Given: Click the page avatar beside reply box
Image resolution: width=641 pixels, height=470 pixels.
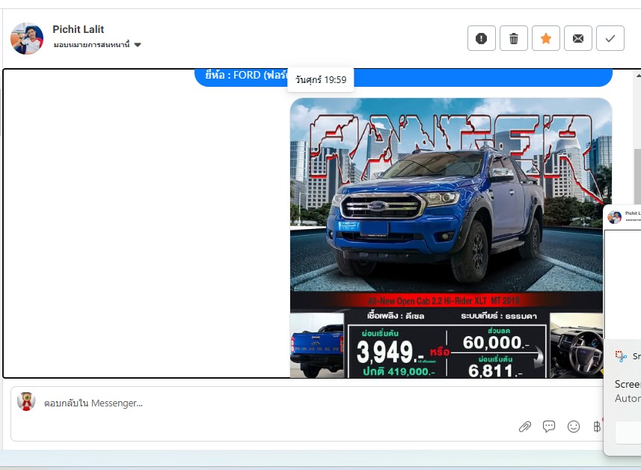Looking at the screenshot, I should coord(26,402).
